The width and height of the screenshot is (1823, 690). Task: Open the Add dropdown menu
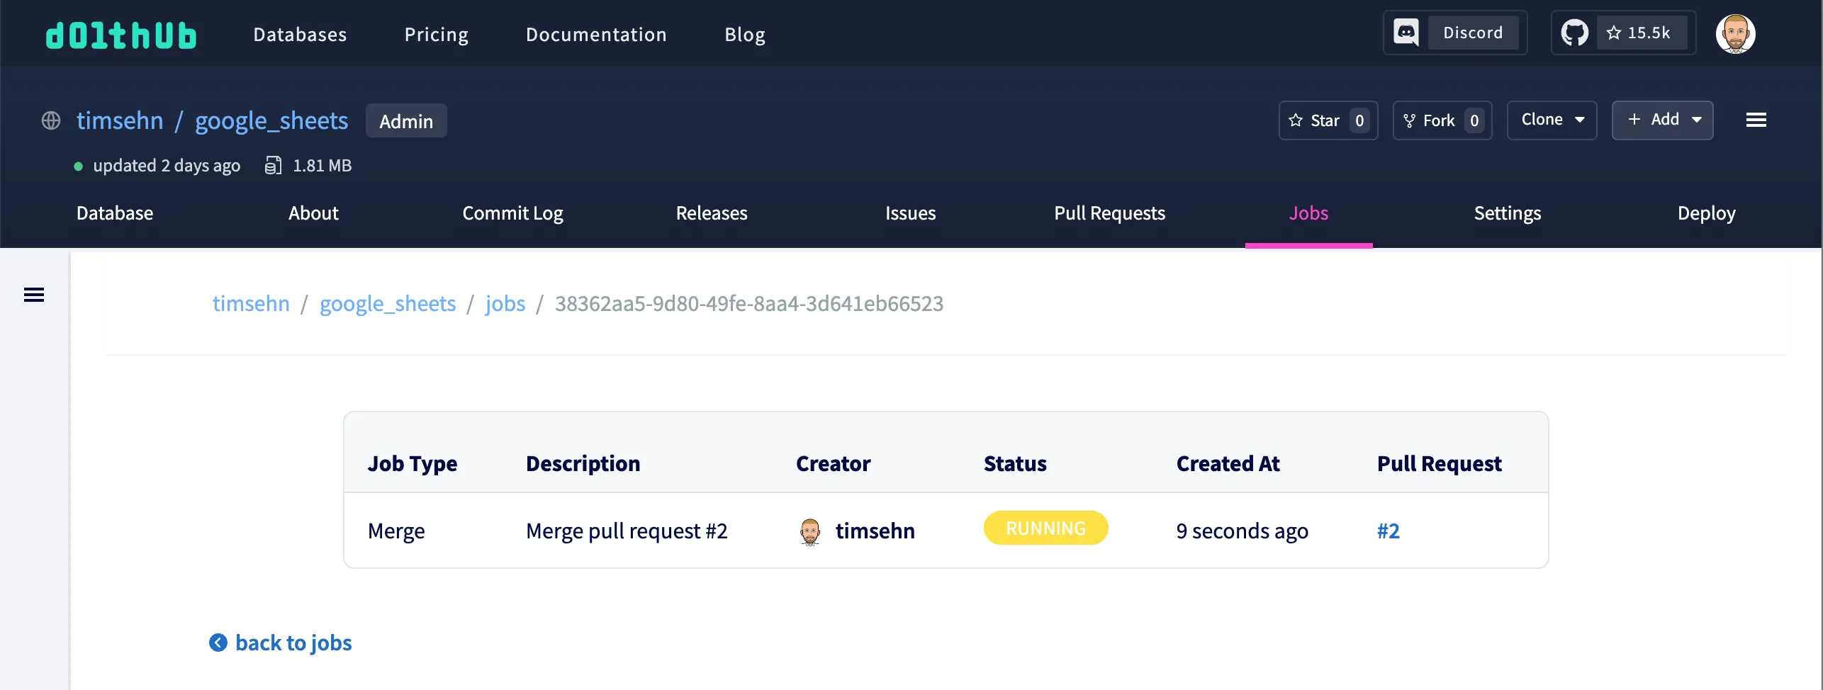[1662, 120]
